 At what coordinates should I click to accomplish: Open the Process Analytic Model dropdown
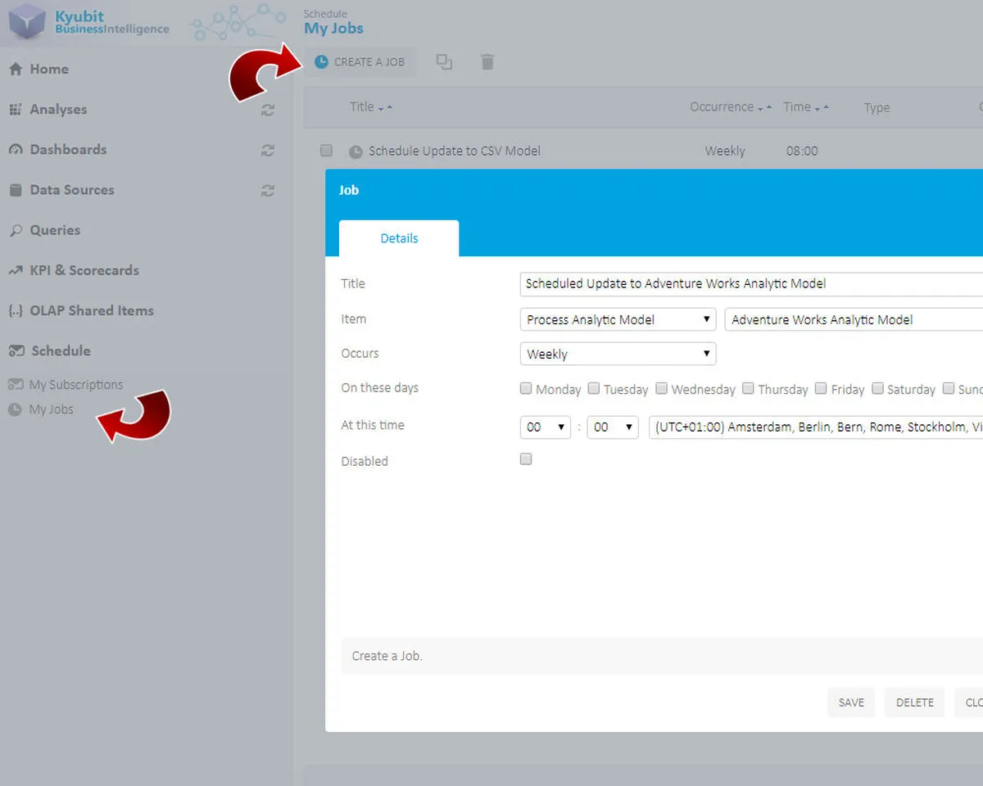(x=618, y=319)
